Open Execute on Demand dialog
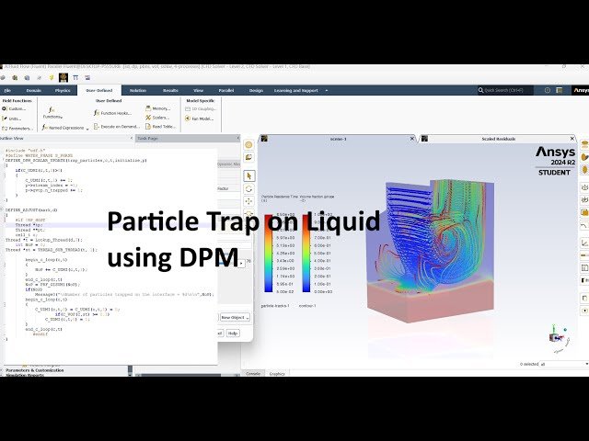The width and height of the screenshot is (589, 441). click(x=117, y=127)
